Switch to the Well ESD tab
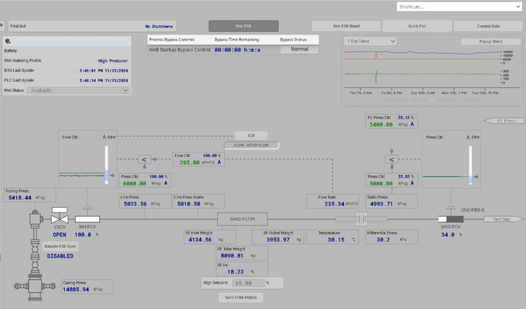 click(x=243, y=26)
